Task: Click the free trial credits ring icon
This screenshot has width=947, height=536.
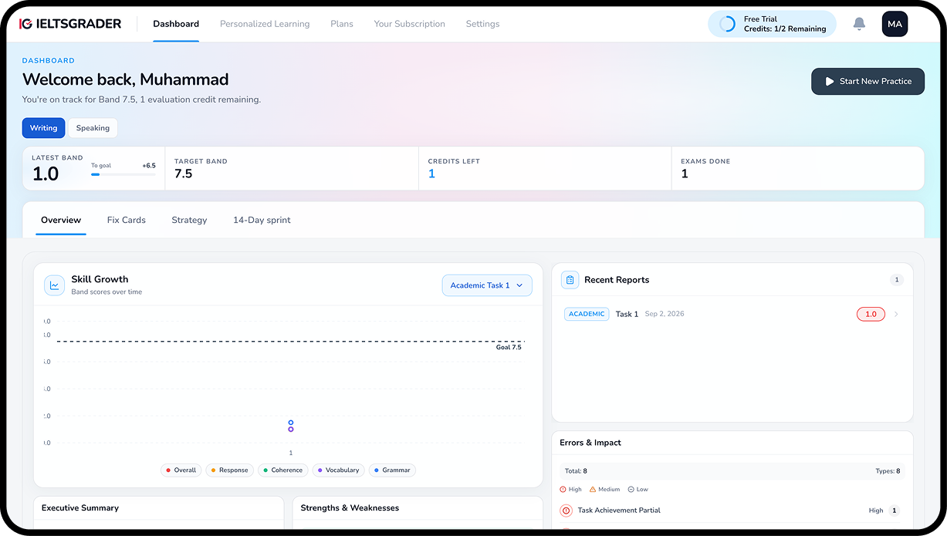Action: pos(727,24)
